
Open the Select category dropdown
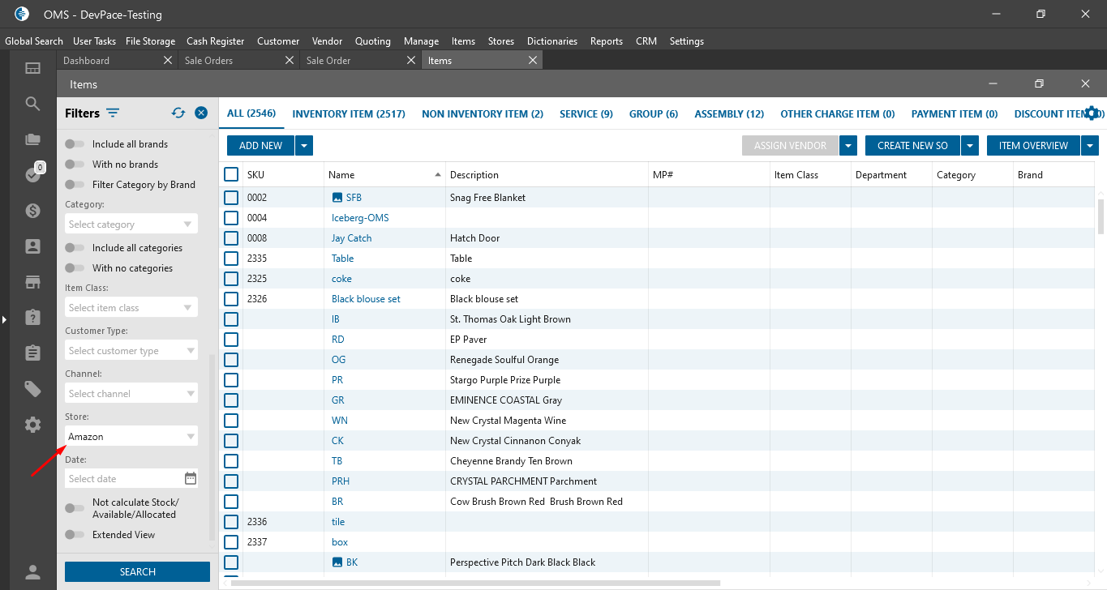131,224
